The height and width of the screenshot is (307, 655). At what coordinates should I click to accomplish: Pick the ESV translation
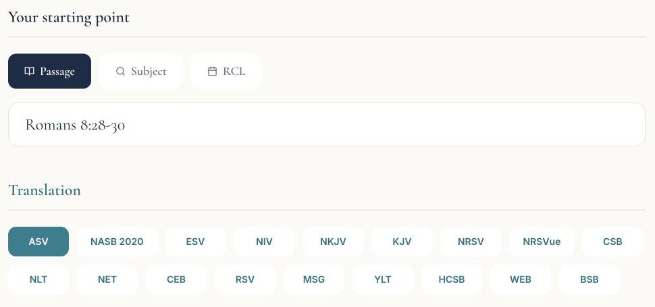195,242
